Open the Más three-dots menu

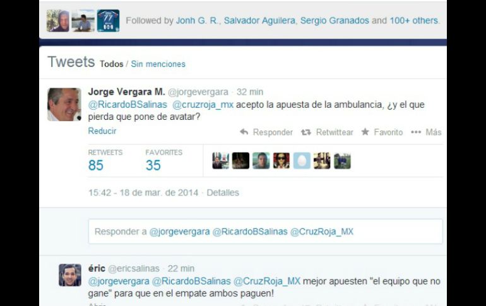416,132
